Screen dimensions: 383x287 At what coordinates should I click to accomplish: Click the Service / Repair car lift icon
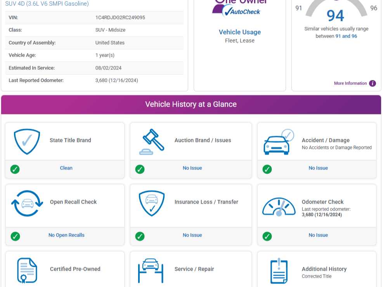click(151, 270)
